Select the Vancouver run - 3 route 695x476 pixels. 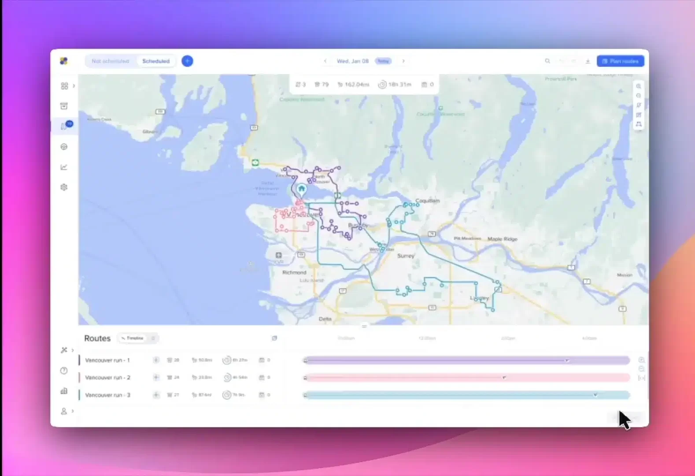click(107, 395)
